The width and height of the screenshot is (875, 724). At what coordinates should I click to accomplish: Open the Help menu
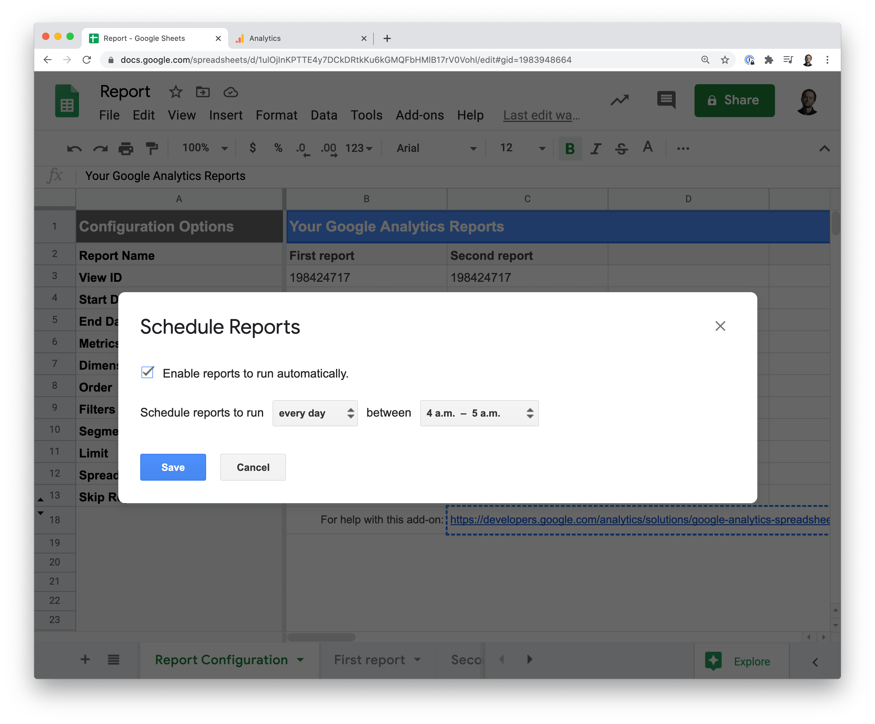[470, 115]
